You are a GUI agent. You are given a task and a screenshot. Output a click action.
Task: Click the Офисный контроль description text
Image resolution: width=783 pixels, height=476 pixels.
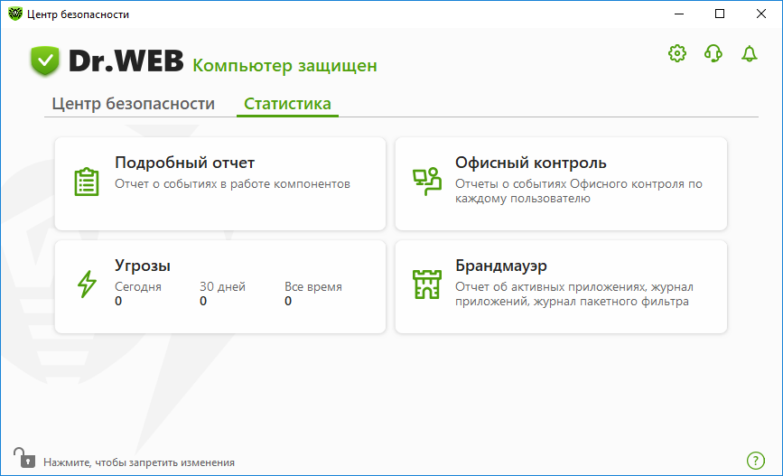[x=578, y=191]
